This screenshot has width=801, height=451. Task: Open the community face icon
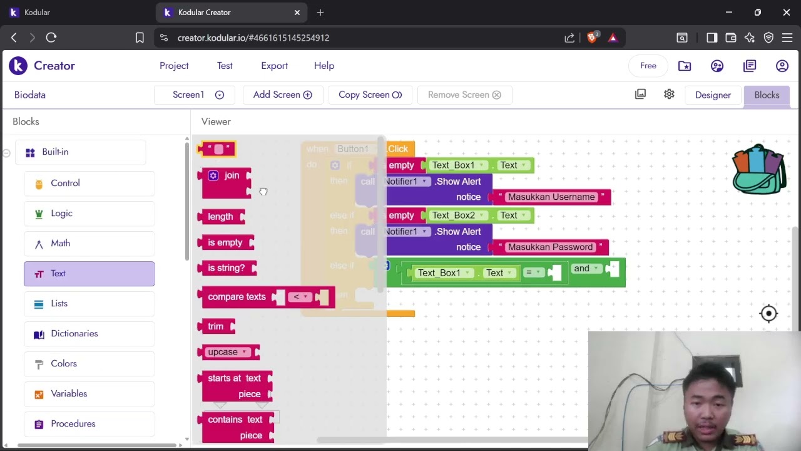click(x=717, y=66)
